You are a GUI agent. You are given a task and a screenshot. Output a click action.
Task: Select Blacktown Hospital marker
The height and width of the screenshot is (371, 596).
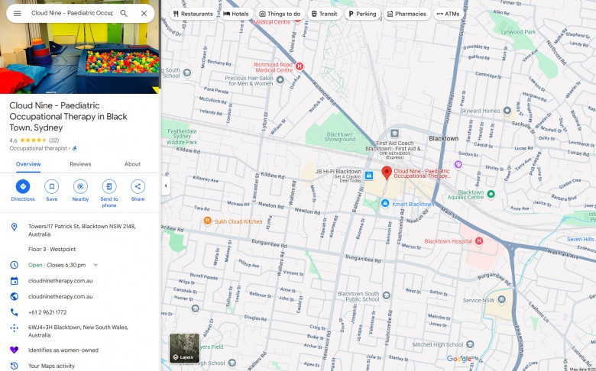point(479,240)
